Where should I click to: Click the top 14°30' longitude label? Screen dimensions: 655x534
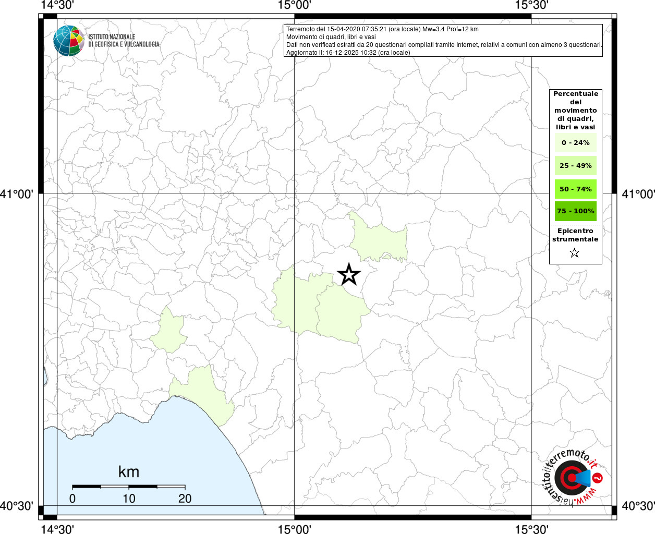coord(57,5)
